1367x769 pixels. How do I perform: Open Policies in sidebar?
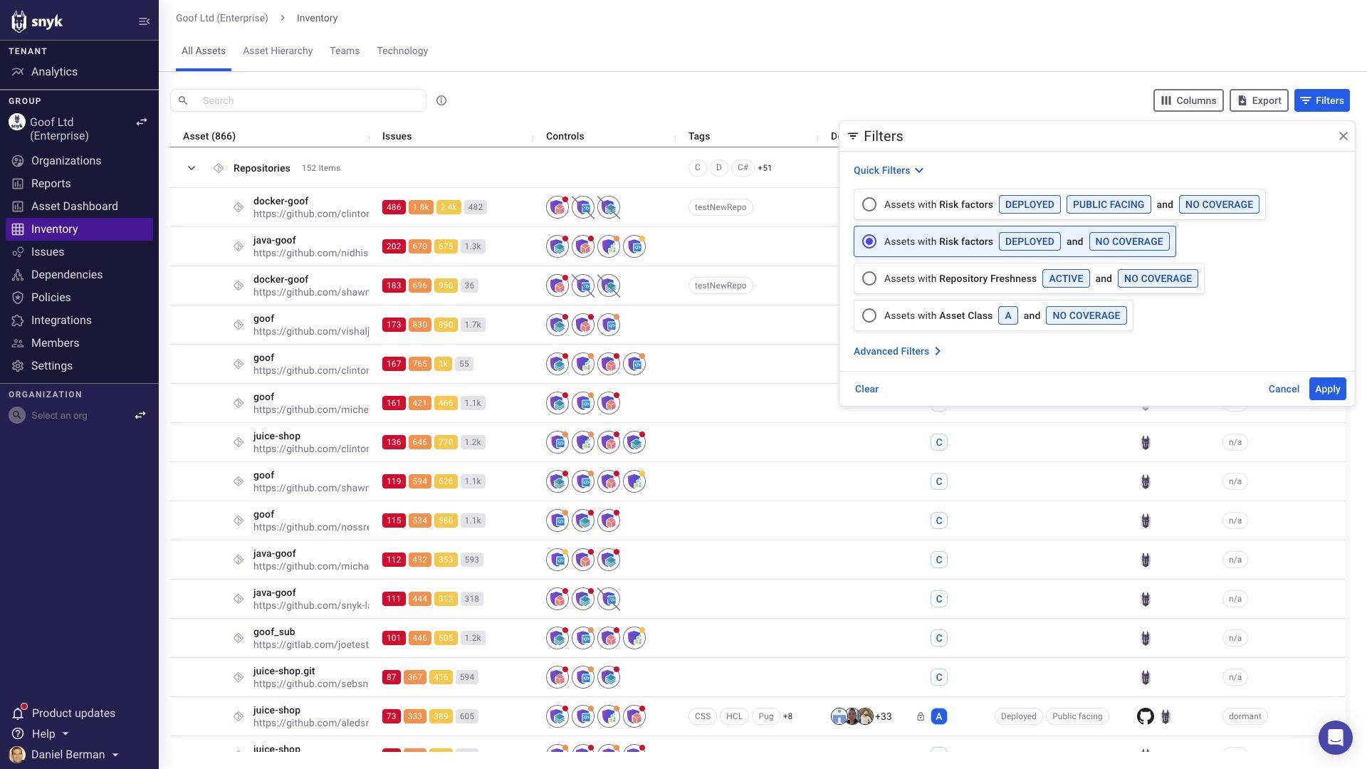pos(79,298)
